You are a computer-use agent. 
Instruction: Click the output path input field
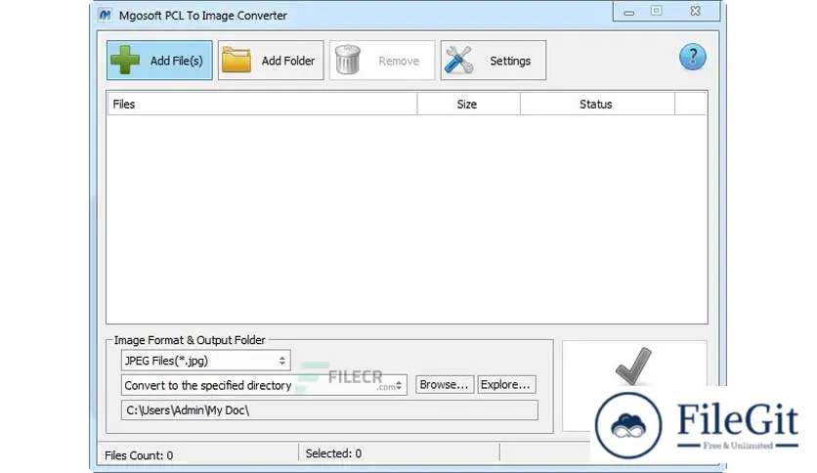tap(329, 410)
